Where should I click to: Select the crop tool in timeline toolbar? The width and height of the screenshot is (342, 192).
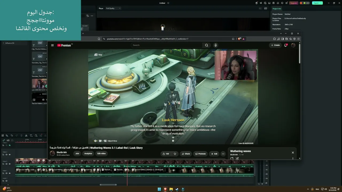(x=36, y=135)
